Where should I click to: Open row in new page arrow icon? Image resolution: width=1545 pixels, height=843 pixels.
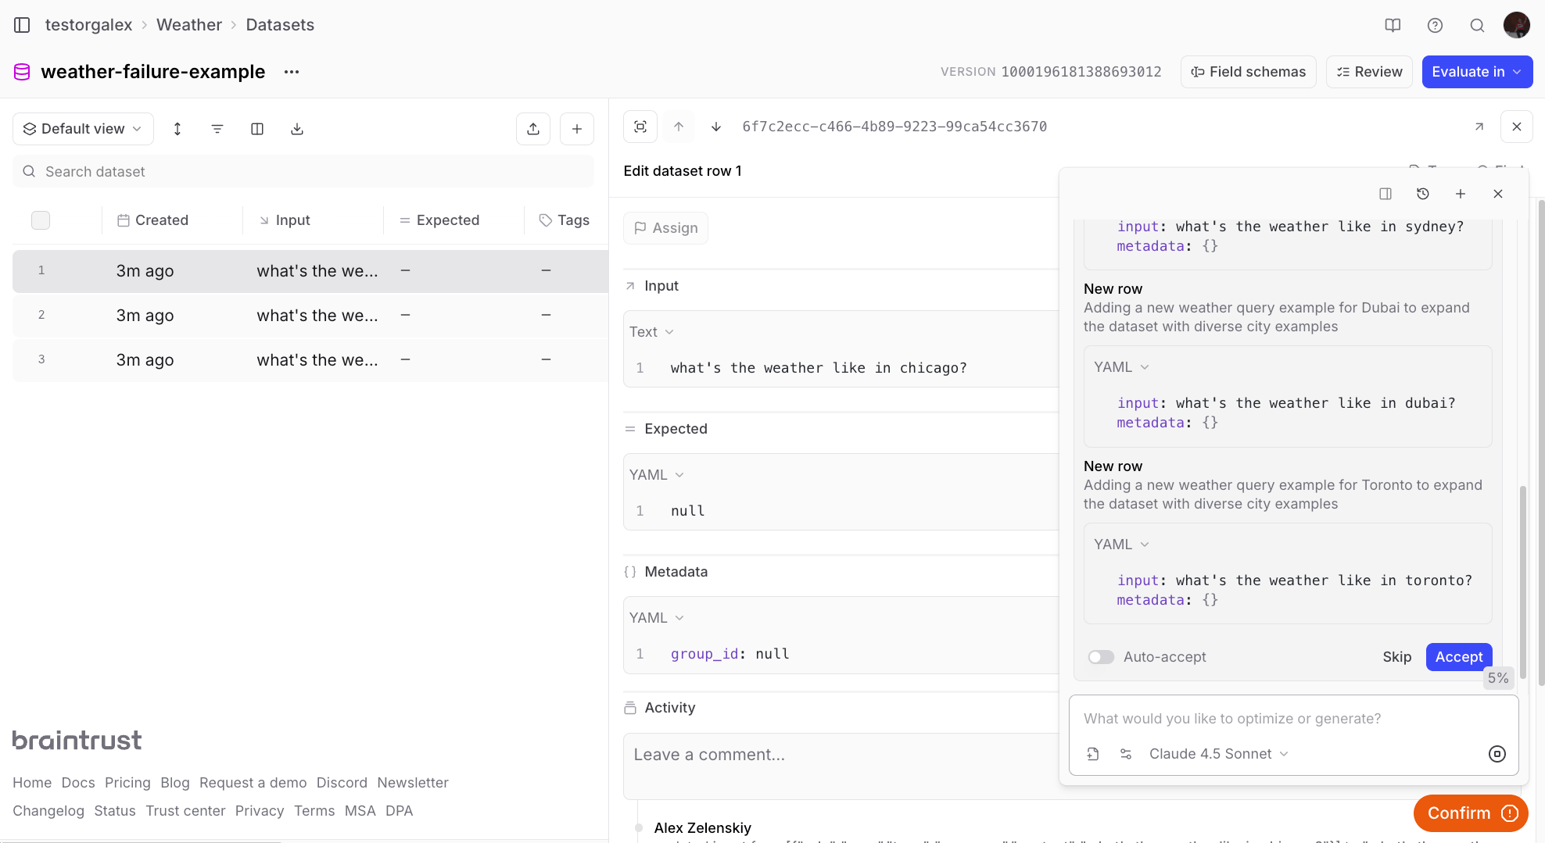1479,127
